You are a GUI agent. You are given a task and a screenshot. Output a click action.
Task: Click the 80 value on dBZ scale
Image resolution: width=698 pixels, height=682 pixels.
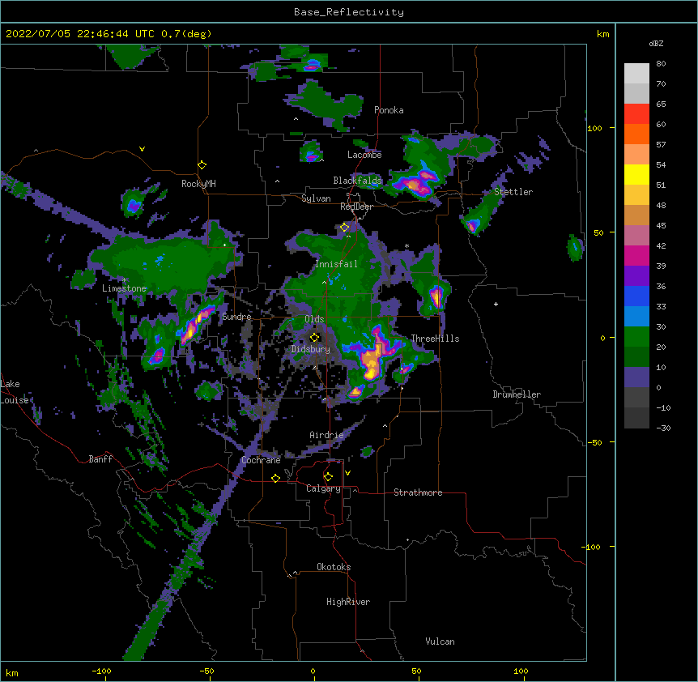661,64
